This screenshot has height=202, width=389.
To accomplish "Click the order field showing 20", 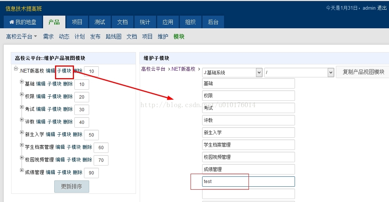I will point(82,97).
